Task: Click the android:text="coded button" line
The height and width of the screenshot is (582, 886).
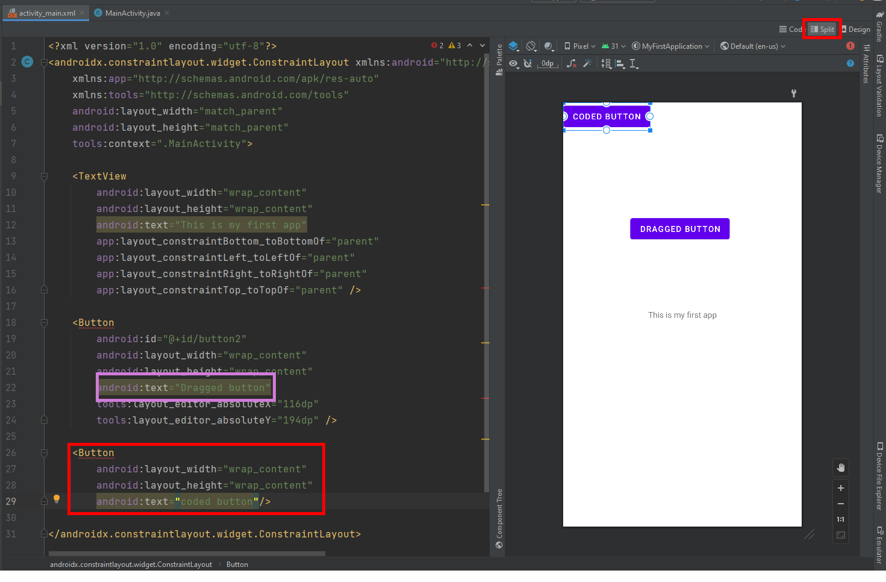Action: (x=184, y=501)
